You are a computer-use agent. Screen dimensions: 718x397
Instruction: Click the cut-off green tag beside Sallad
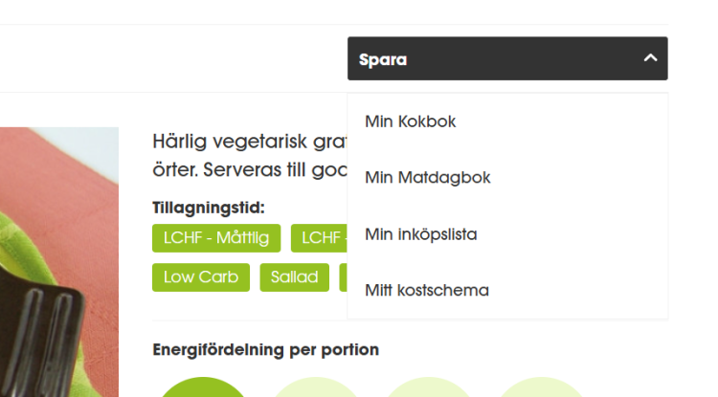(x=343, y=277)
